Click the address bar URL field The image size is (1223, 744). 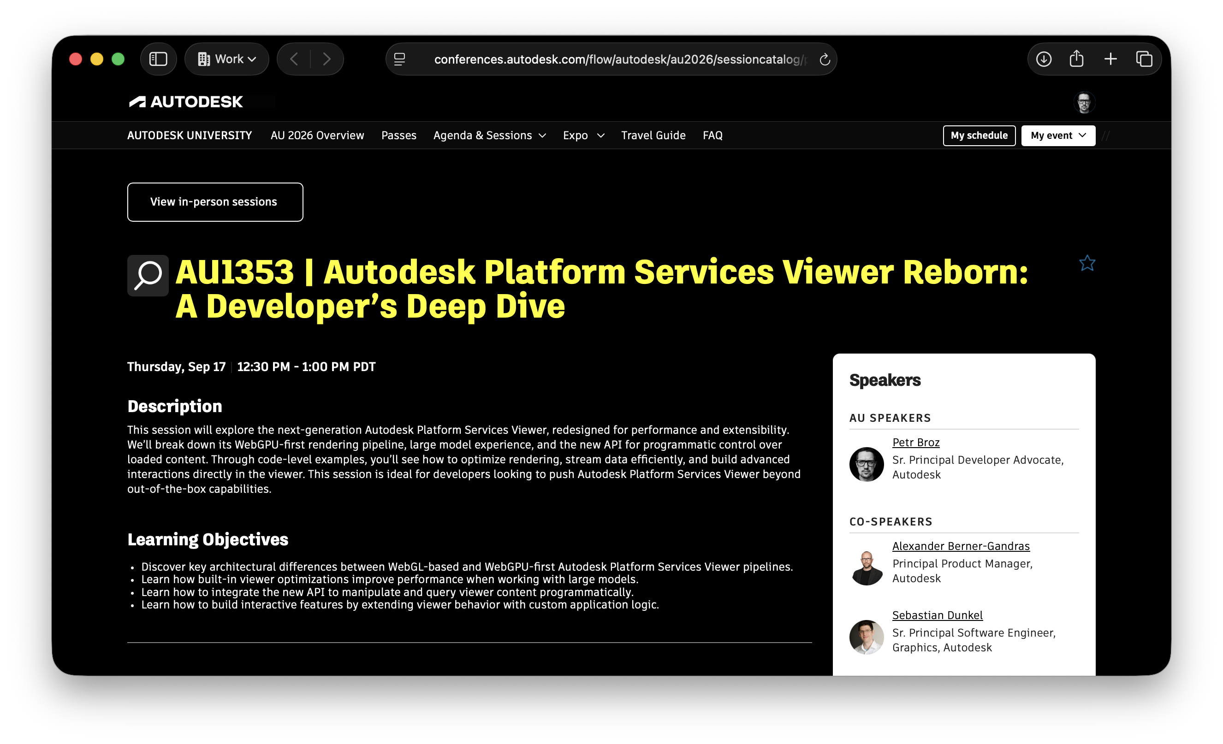[x=620, y=59]
